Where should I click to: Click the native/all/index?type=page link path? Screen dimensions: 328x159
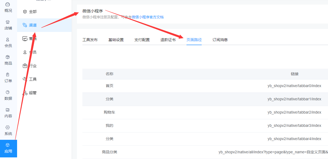pyautogui.click(x=273, y=152)
